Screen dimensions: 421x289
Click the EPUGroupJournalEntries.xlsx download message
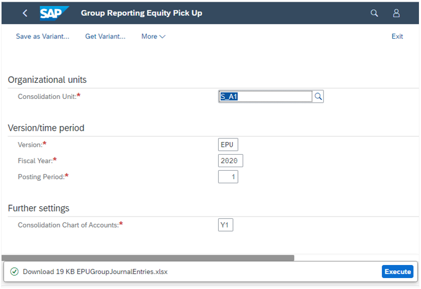pyautogui.click(x=95, y=272)
